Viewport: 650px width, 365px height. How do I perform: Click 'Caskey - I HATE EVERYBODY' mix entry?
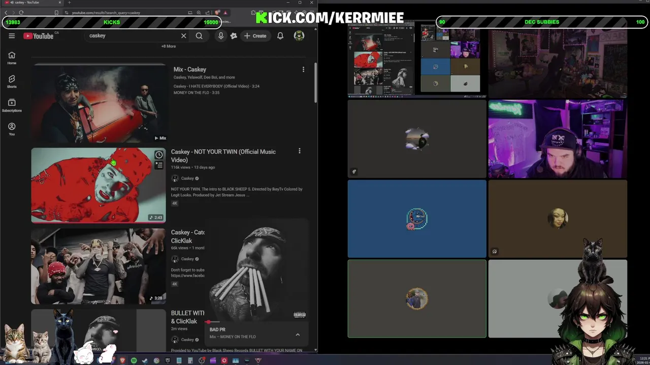click(216, 86)
